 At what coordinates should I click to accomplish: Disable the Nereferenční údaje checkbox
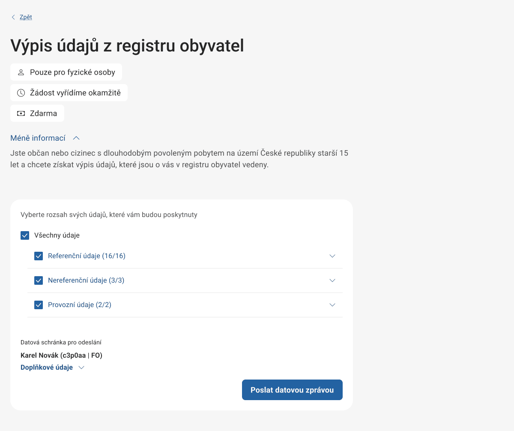click(39, 280)
